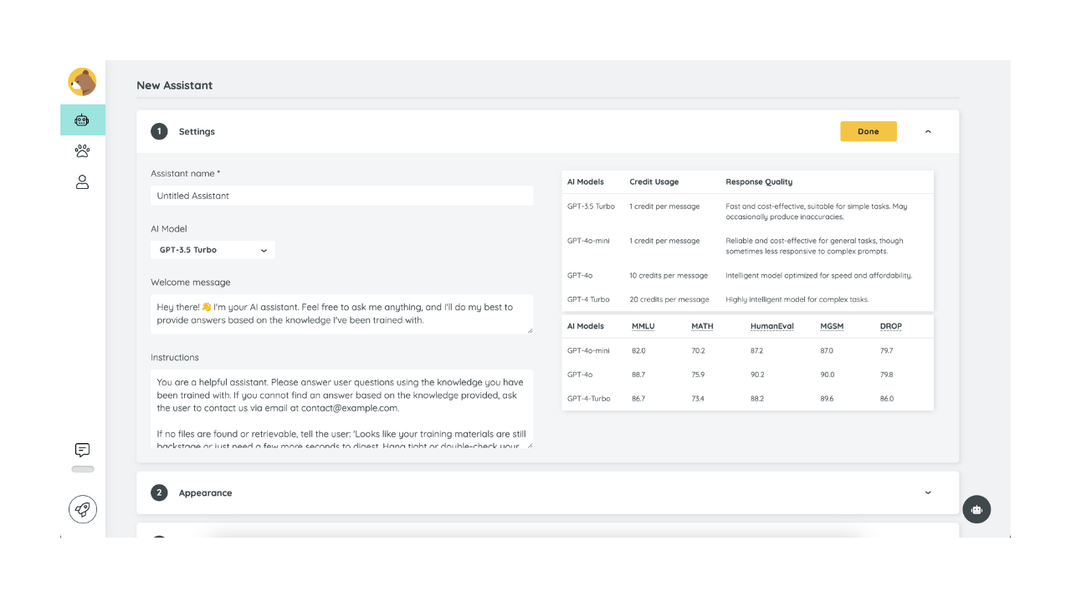Screen dimensions: 1071x602
Task: Click the Assistant name input field
Action: click(x=341, y=196)
